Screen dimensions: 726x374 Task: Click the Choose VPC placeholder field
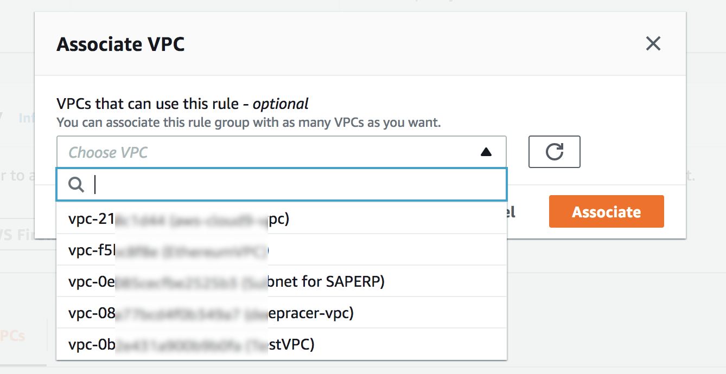(x=281, y=152)
